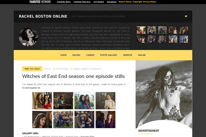Image resolution: width=206 pixels, height=137 pixels.
Task: Open fourth header thumbnail in top row
Action: pyautogui.click(x=173, y=30)
